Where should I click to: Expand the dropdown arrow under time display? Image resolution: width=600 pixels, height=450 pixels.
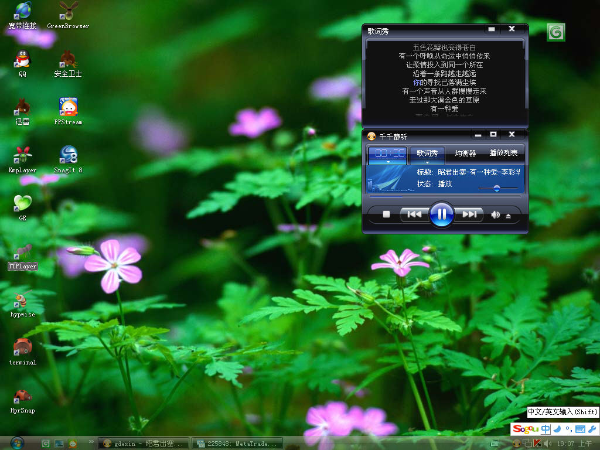388,162
